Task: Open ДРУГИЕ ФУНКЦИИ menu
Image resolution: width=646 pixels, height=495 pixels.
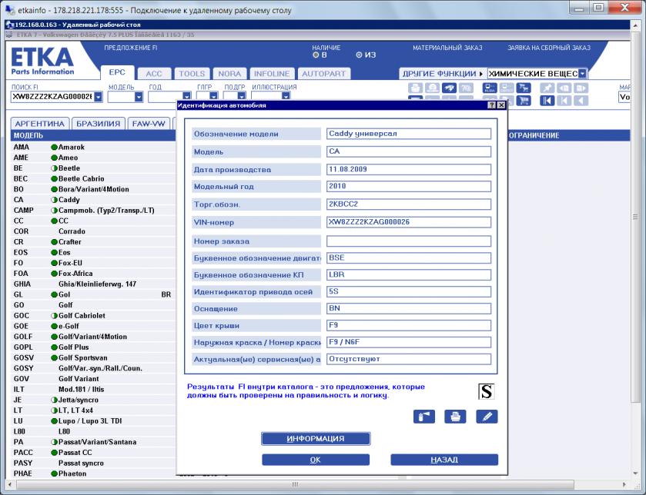Action: pos(443,74)
